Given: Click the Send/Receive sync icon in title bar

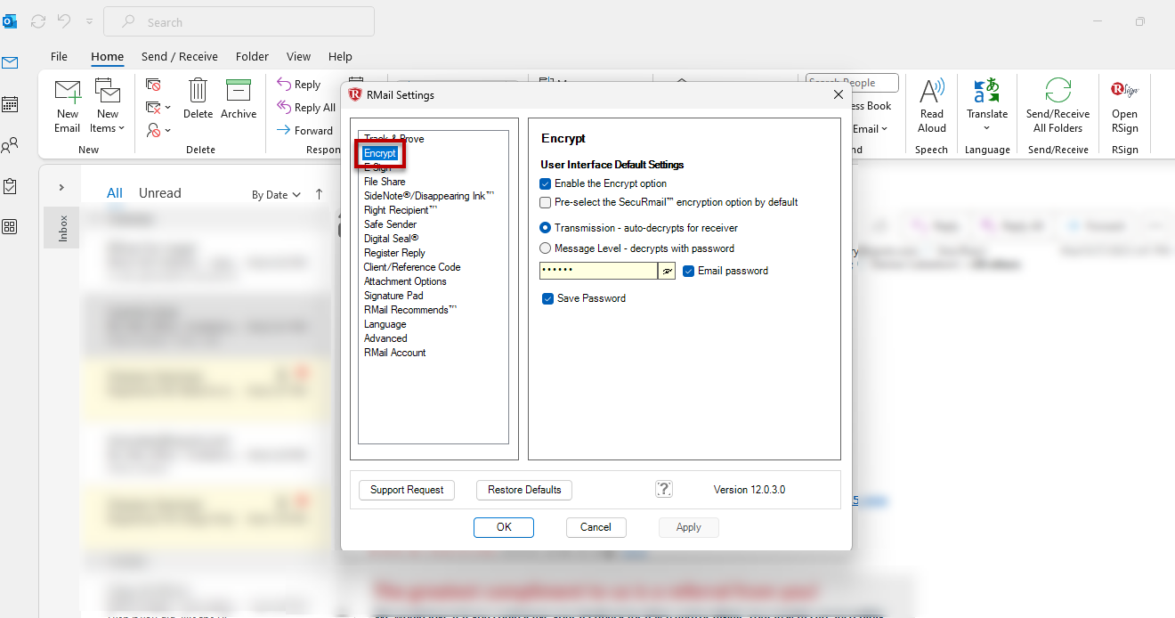Looking at the screenshot, I should coord(37,21).
